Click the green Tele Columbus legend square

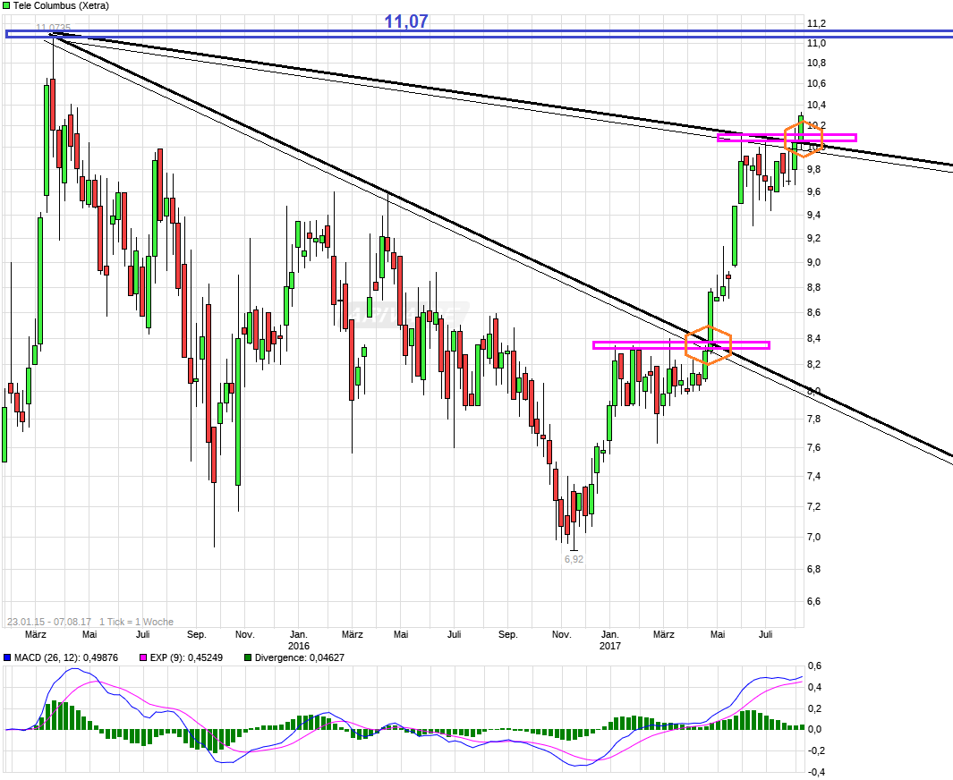(6, 5)
